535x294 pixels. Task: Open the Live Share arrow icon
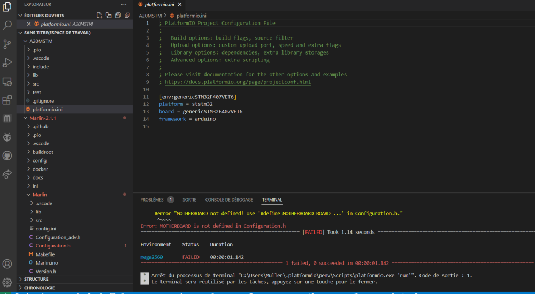coord(7,174)
